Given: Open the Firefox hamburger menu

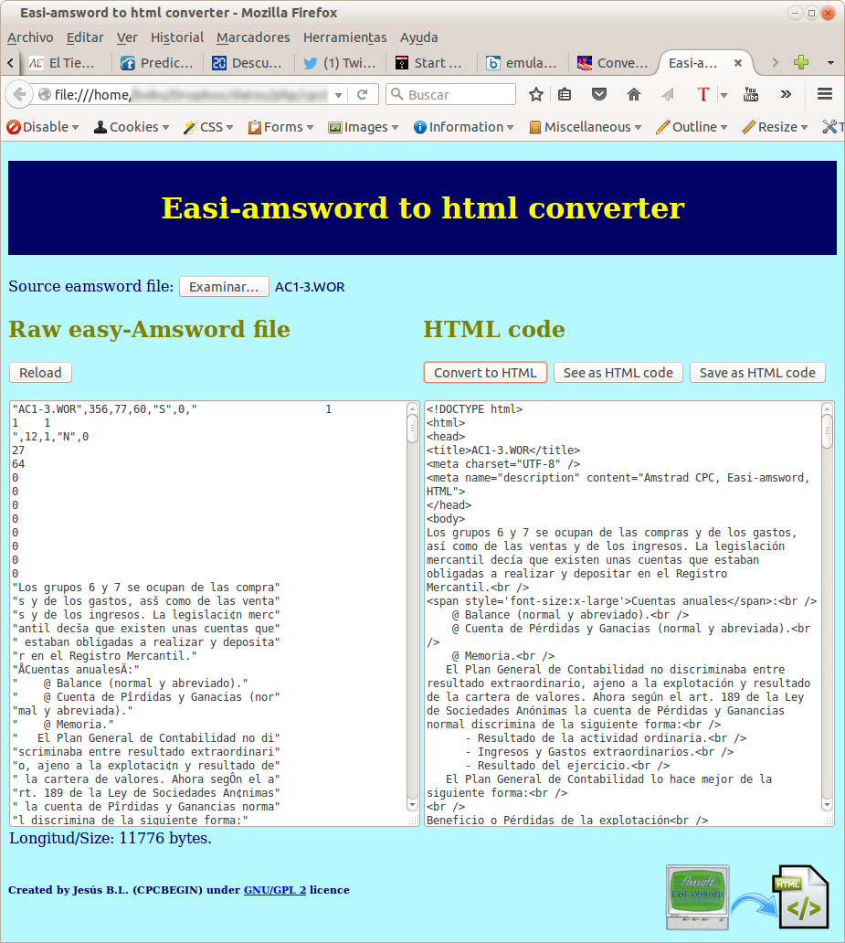Looking at the screenshot, I should pyautogui.click(x=825, y=94).
